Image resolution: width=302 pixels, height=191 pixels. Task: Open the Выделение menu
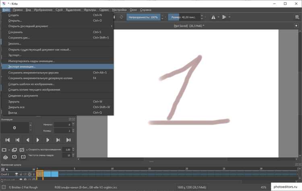pos(73,10)
